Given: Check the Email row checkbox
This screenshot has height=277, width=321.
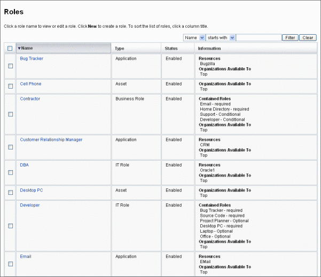Looking at the screenshot, I should 11,264.
